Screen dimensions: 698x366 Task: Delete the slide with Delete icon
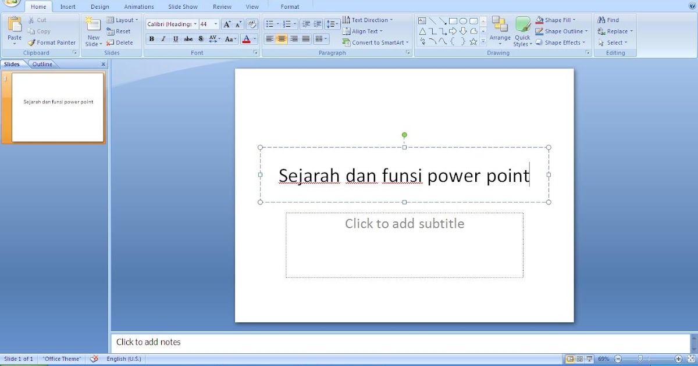(x=110, y=42)
